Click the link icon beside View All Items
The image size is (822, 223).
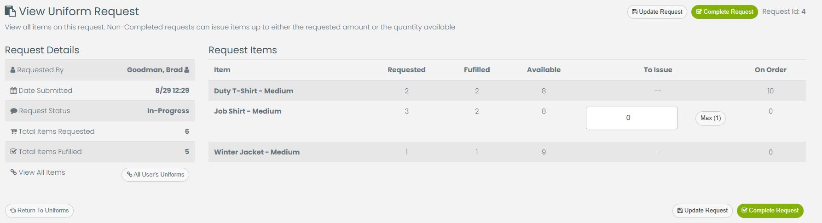pyautogui.click(x=13, y=172)
